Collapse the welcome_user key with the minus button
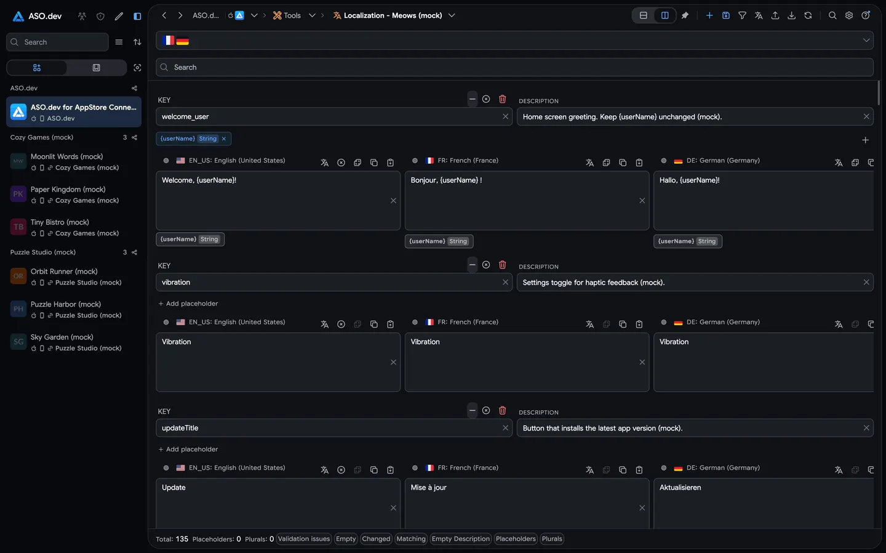 click(472, 99)
